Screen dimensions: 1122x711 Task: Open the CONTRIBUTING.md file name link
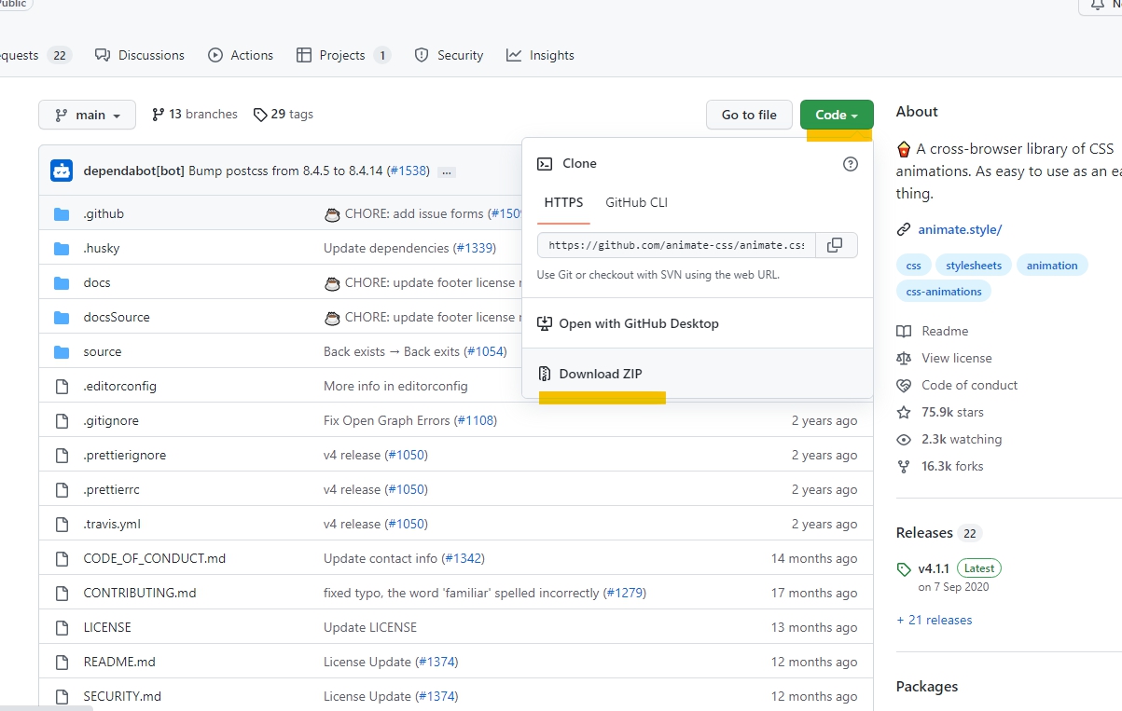(x=140, y=593)
